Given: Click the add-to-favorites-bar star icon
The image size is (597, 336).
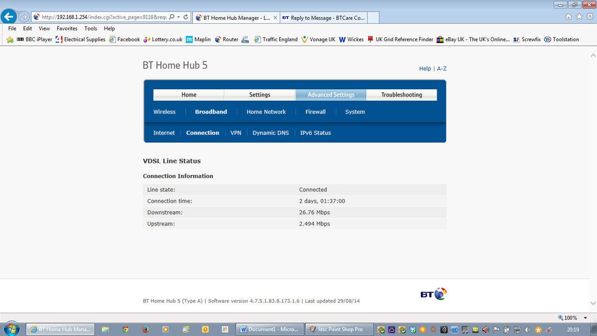Looking at the screenshot, I should coord(10,39).
